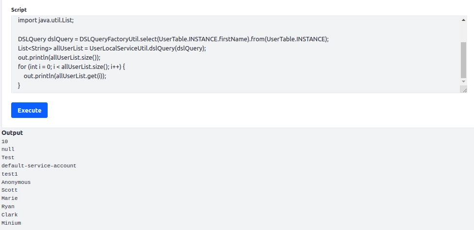
Task: Place cursor in the import java.util.List line
Action: (46, 20)
